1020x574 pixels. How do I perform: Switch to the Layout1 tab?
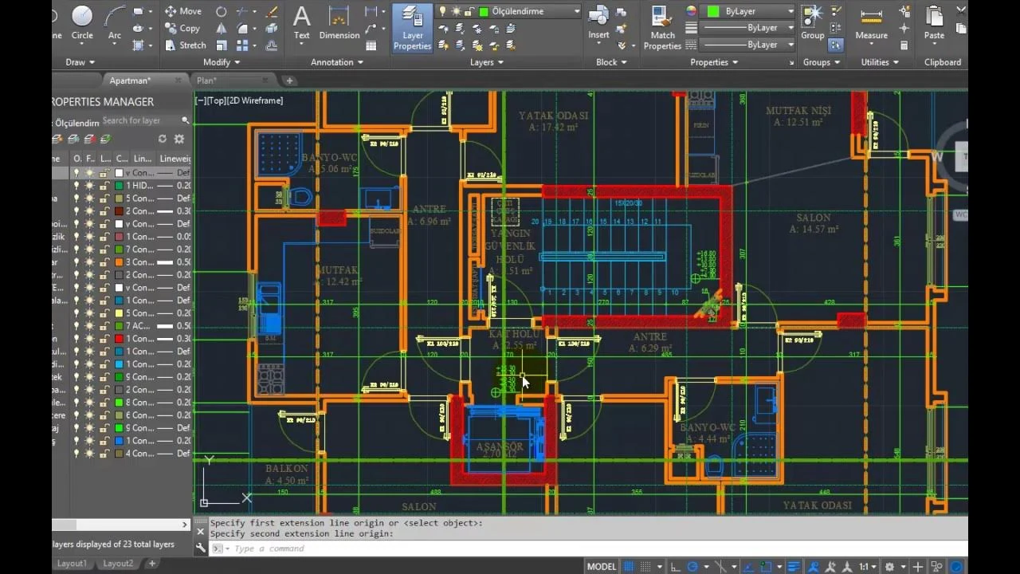(72, 564)
